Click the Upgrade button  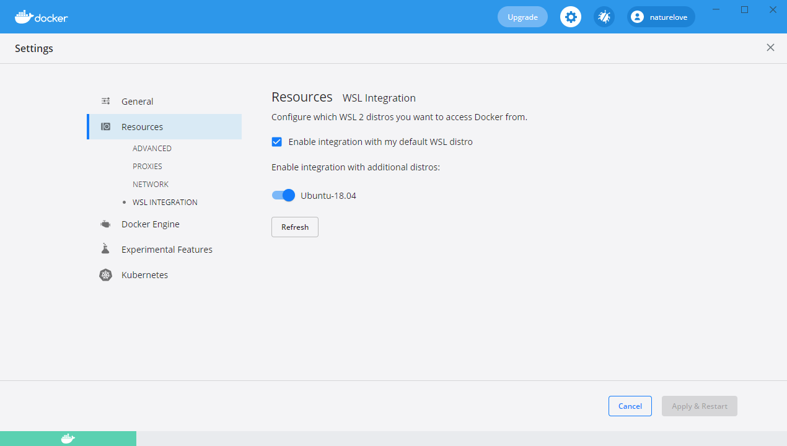[x=522, y=17]
